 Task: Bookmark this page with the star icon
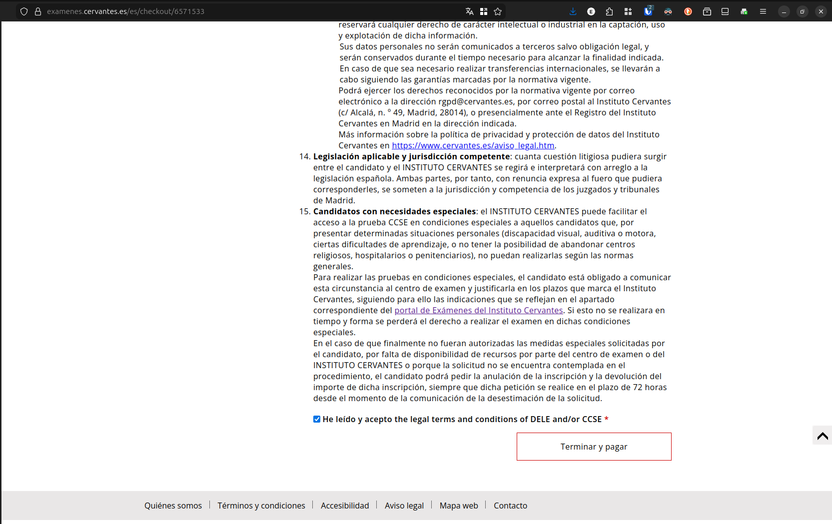click(x=498, y=11)
